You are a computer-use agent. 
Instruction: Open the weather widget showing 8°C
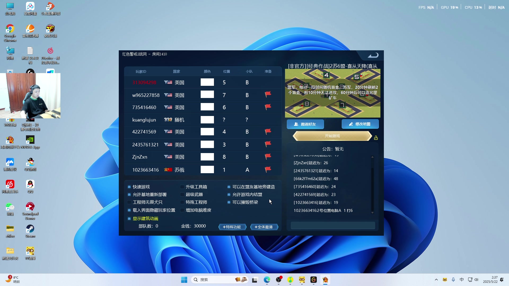click(x=13, y=280)
